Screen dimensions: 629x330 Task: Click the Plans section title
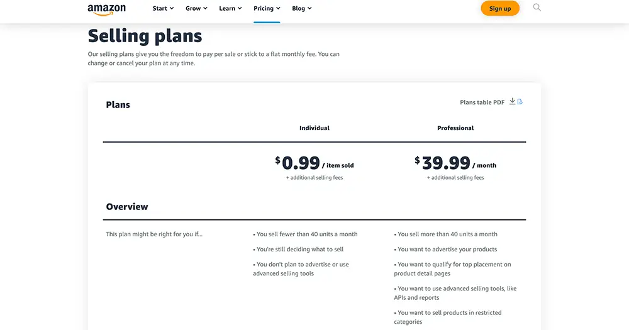(x=118, y=105)
